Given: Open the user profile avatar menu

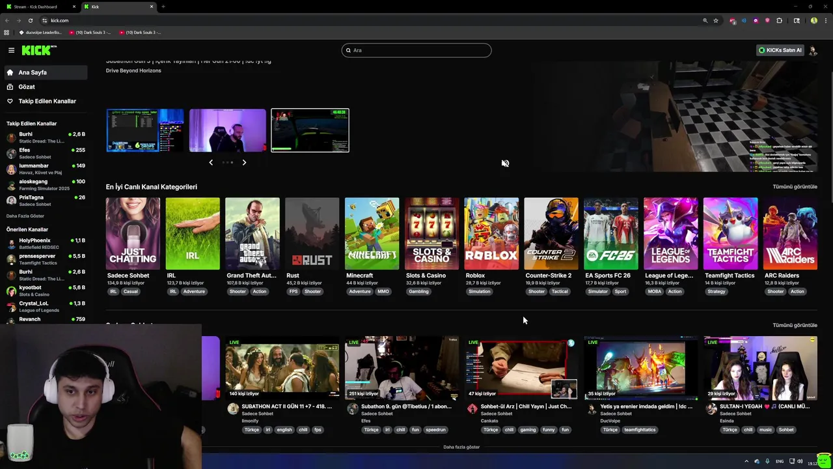Looking at the screenshot, I should 813,50.
